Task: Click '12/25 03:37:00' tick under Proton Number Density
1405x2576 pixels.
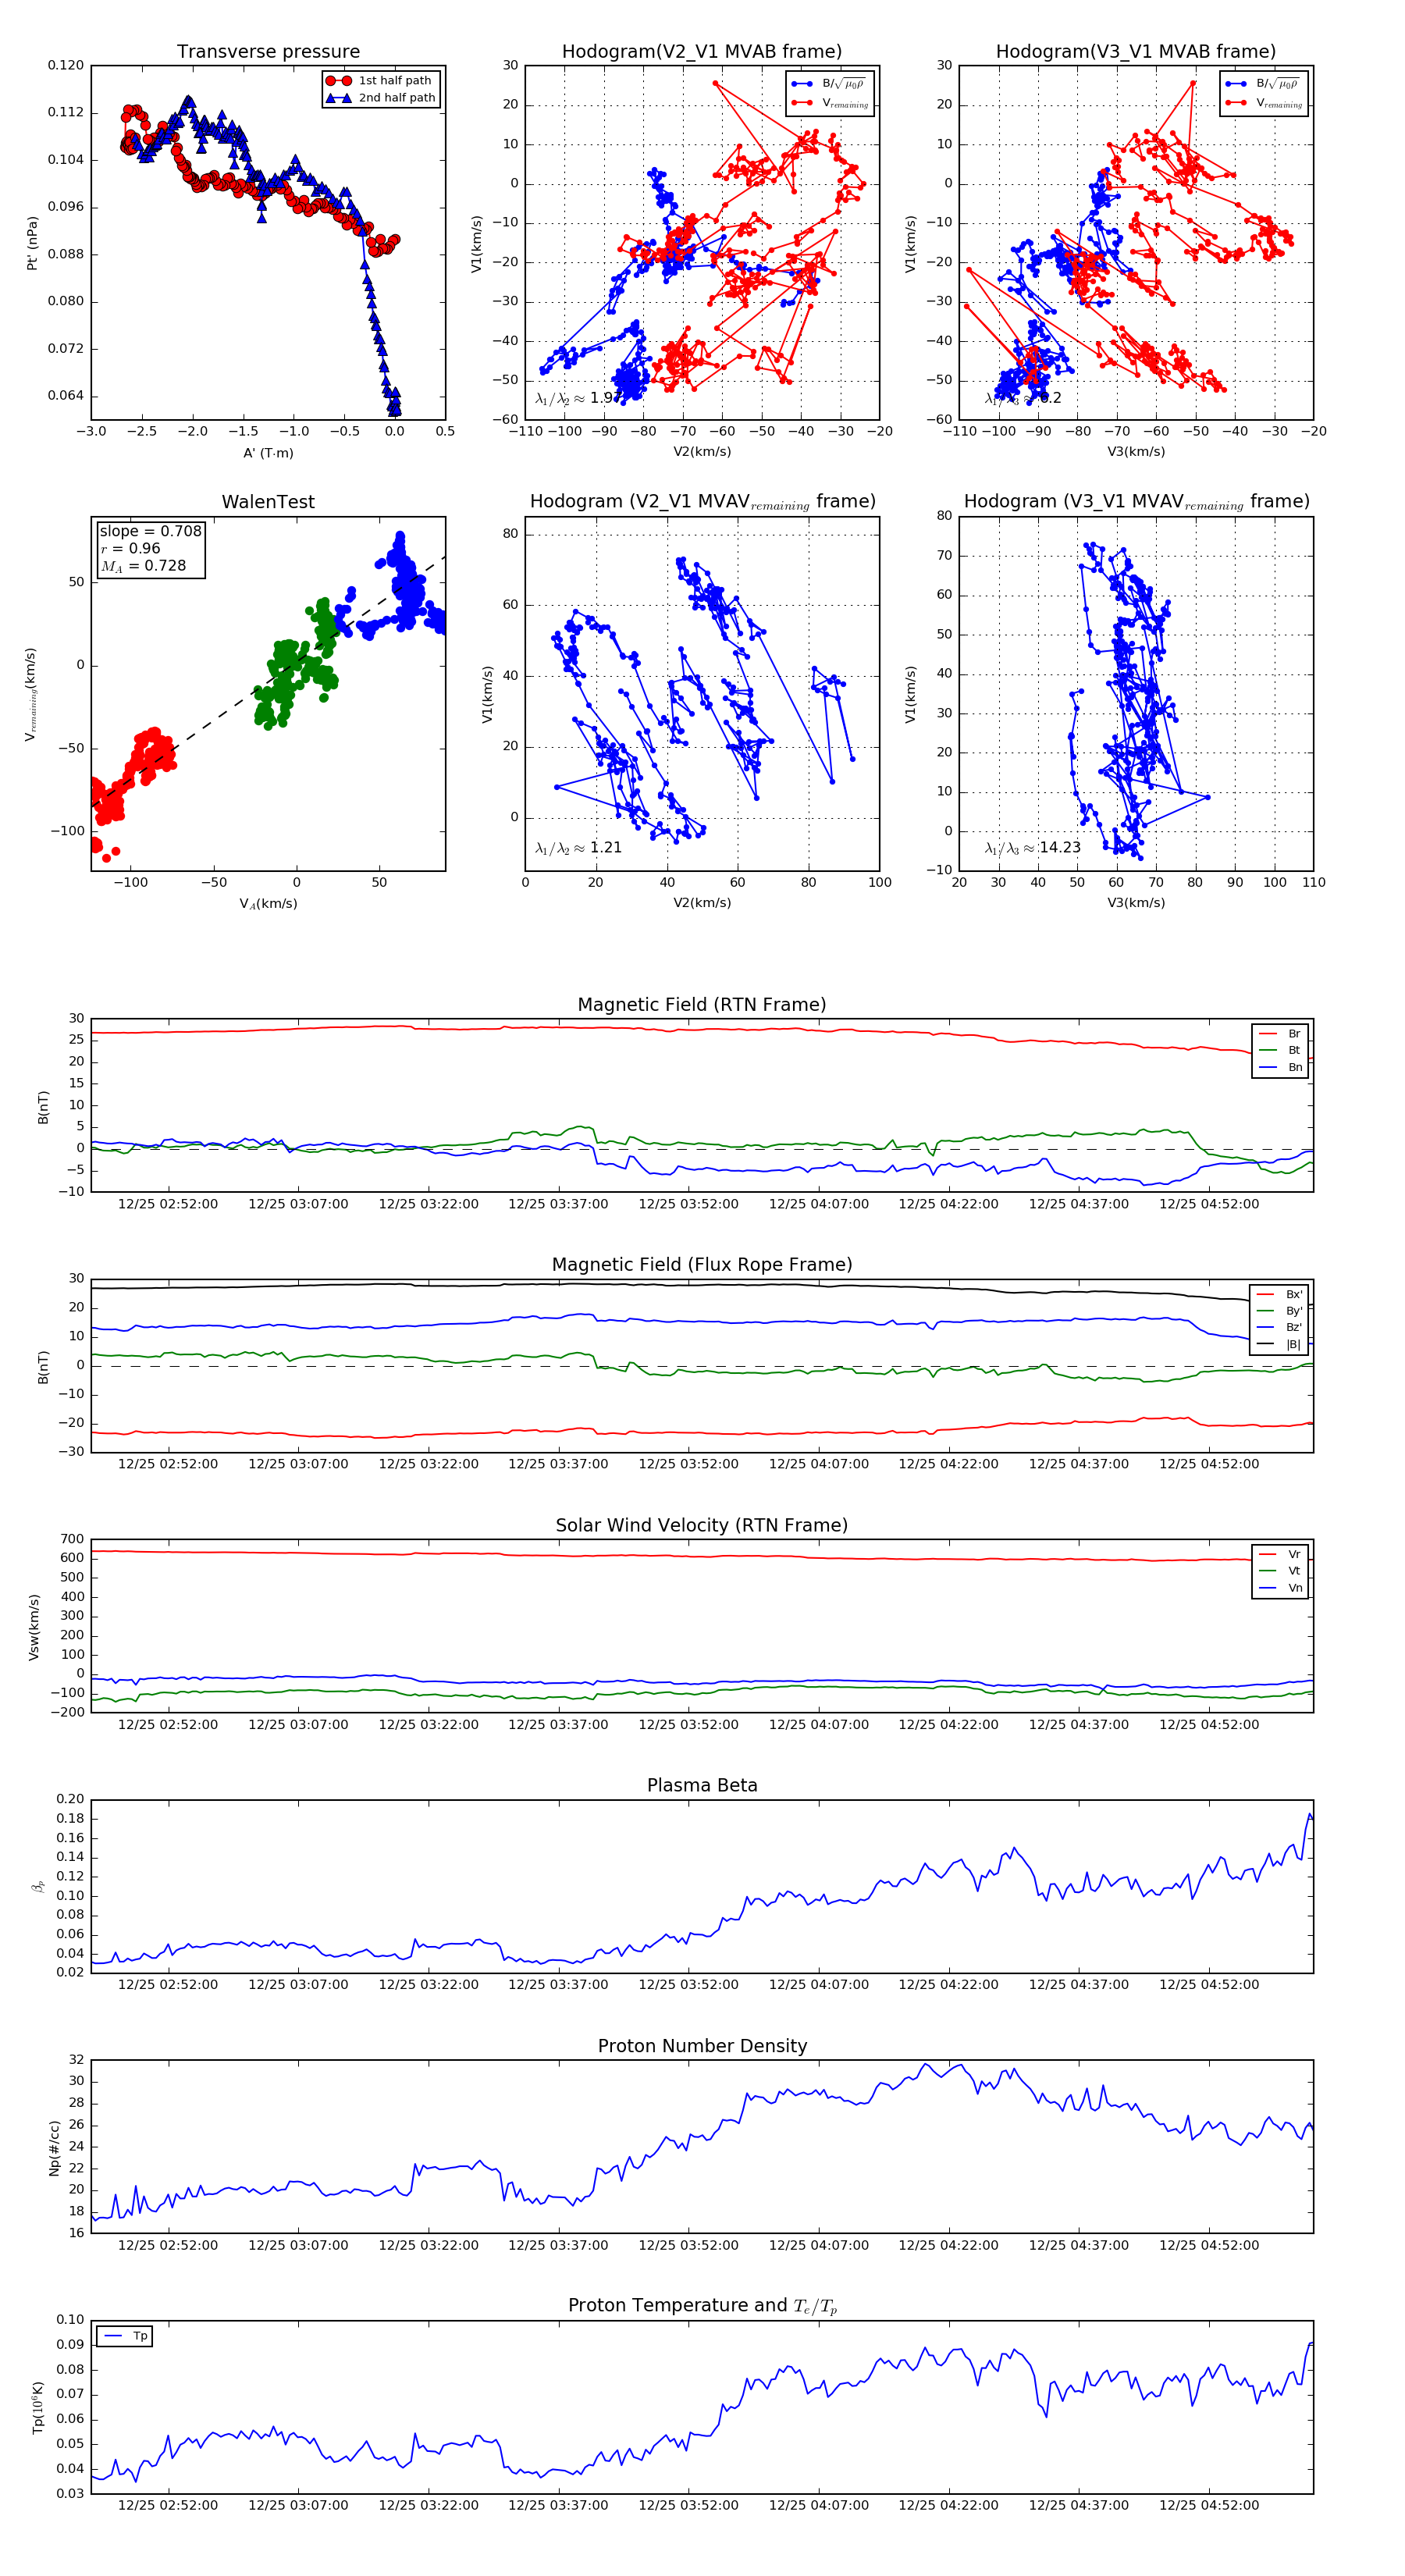Action: click(x=558, y=2245)
